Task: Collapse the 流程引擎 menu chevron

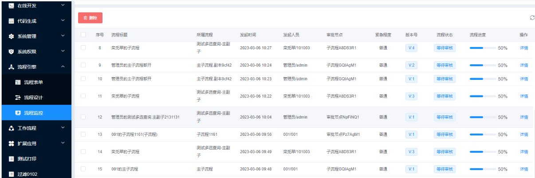Action: [x=63, y=67]
